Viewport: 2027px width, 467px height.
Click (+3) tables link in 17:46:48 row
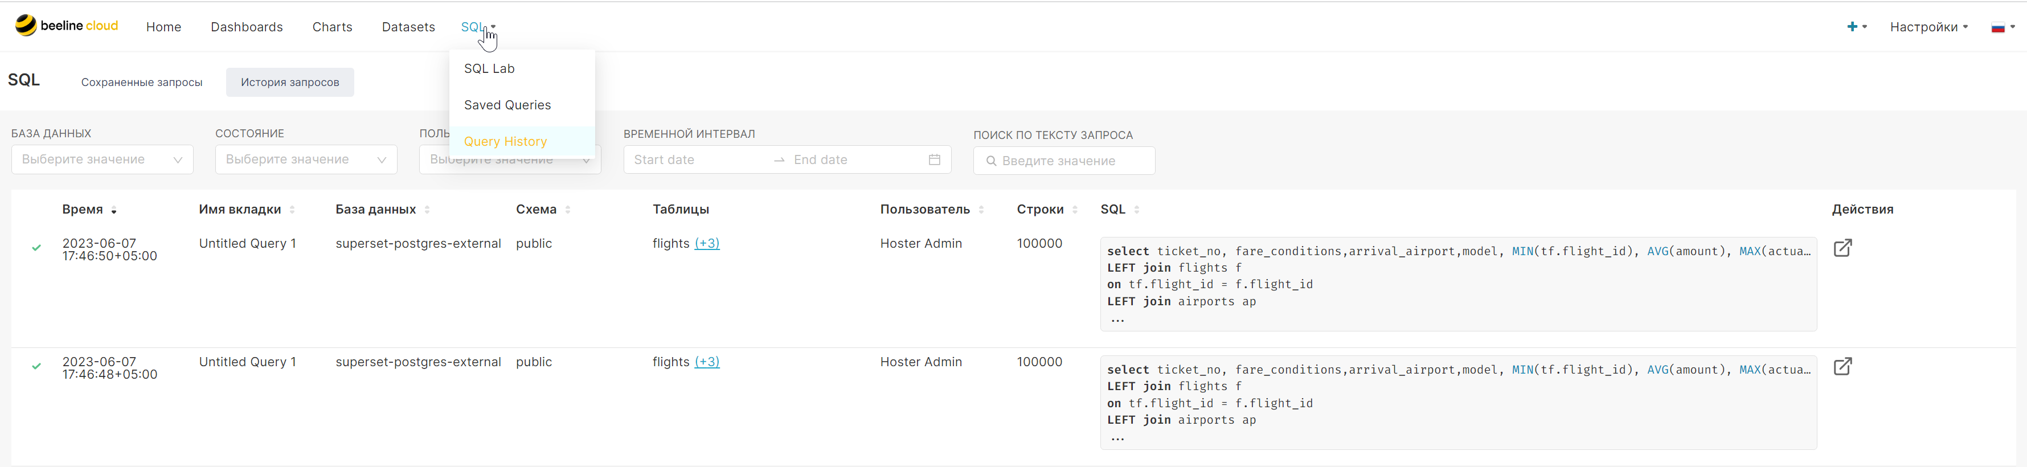coord(707,362)
